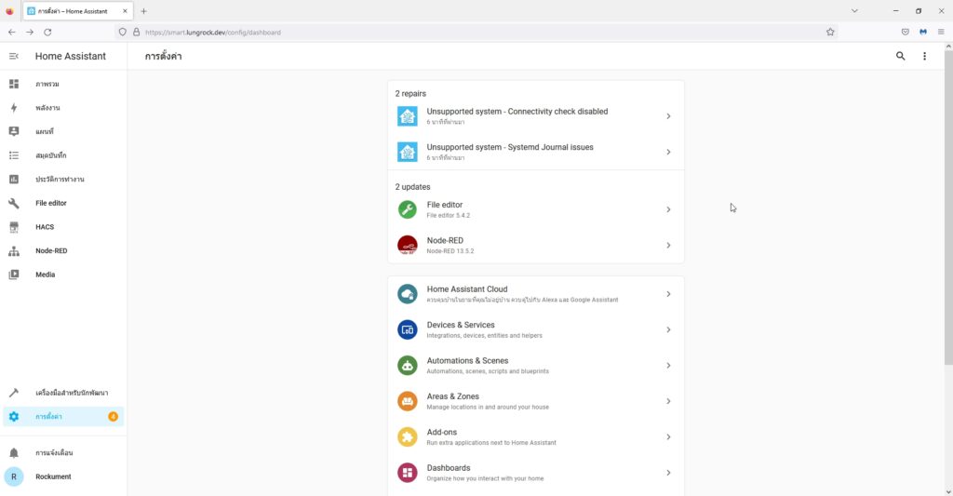
Task: Click the "Node-RED 13.5.2" version text
Action: click(x=450, y=251)
